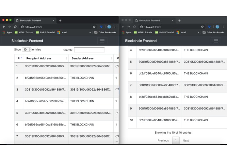
Task: Click THE BLOCKCHAIN sender in row 4 of the right table
Action: (x=196, y=50)
